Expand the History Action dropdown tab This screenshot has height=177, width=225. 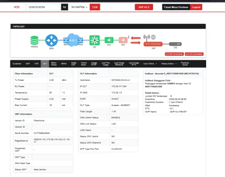click(169, 64)
